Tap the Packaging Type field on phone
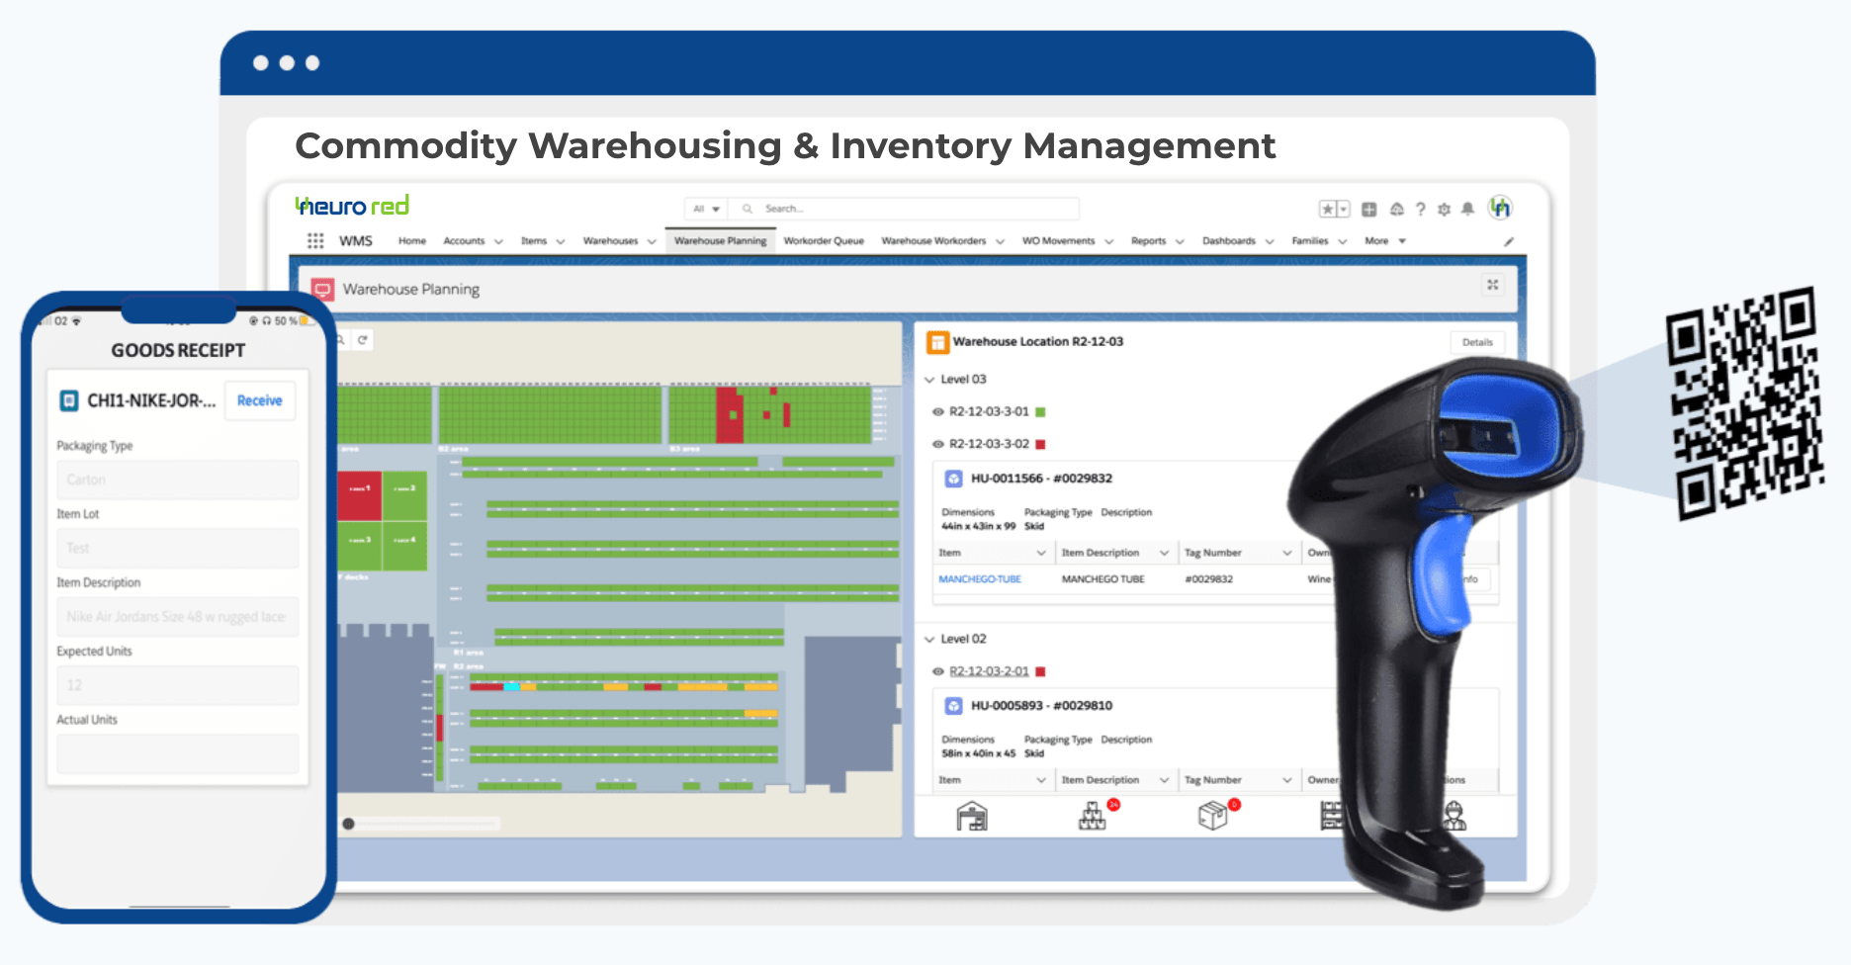This screenshot has width=1851, height=965. click(178, 480)
